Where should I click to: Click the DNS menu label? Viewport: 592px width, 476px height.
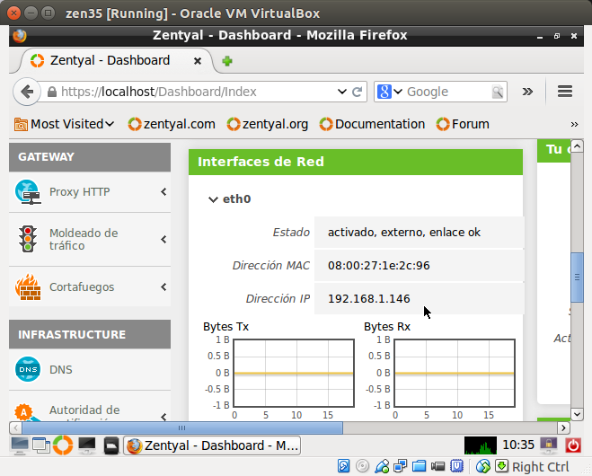click(x=61, y=369)
